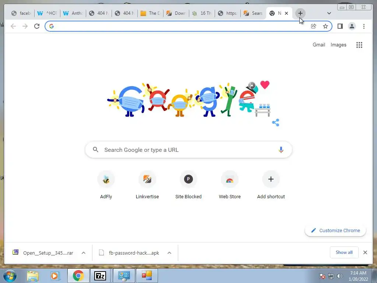This screenshot has width=377, height=283.
Task: Expand options for fb-password-hack apk download
Action: pyautogui.click(x=169, y=253)
